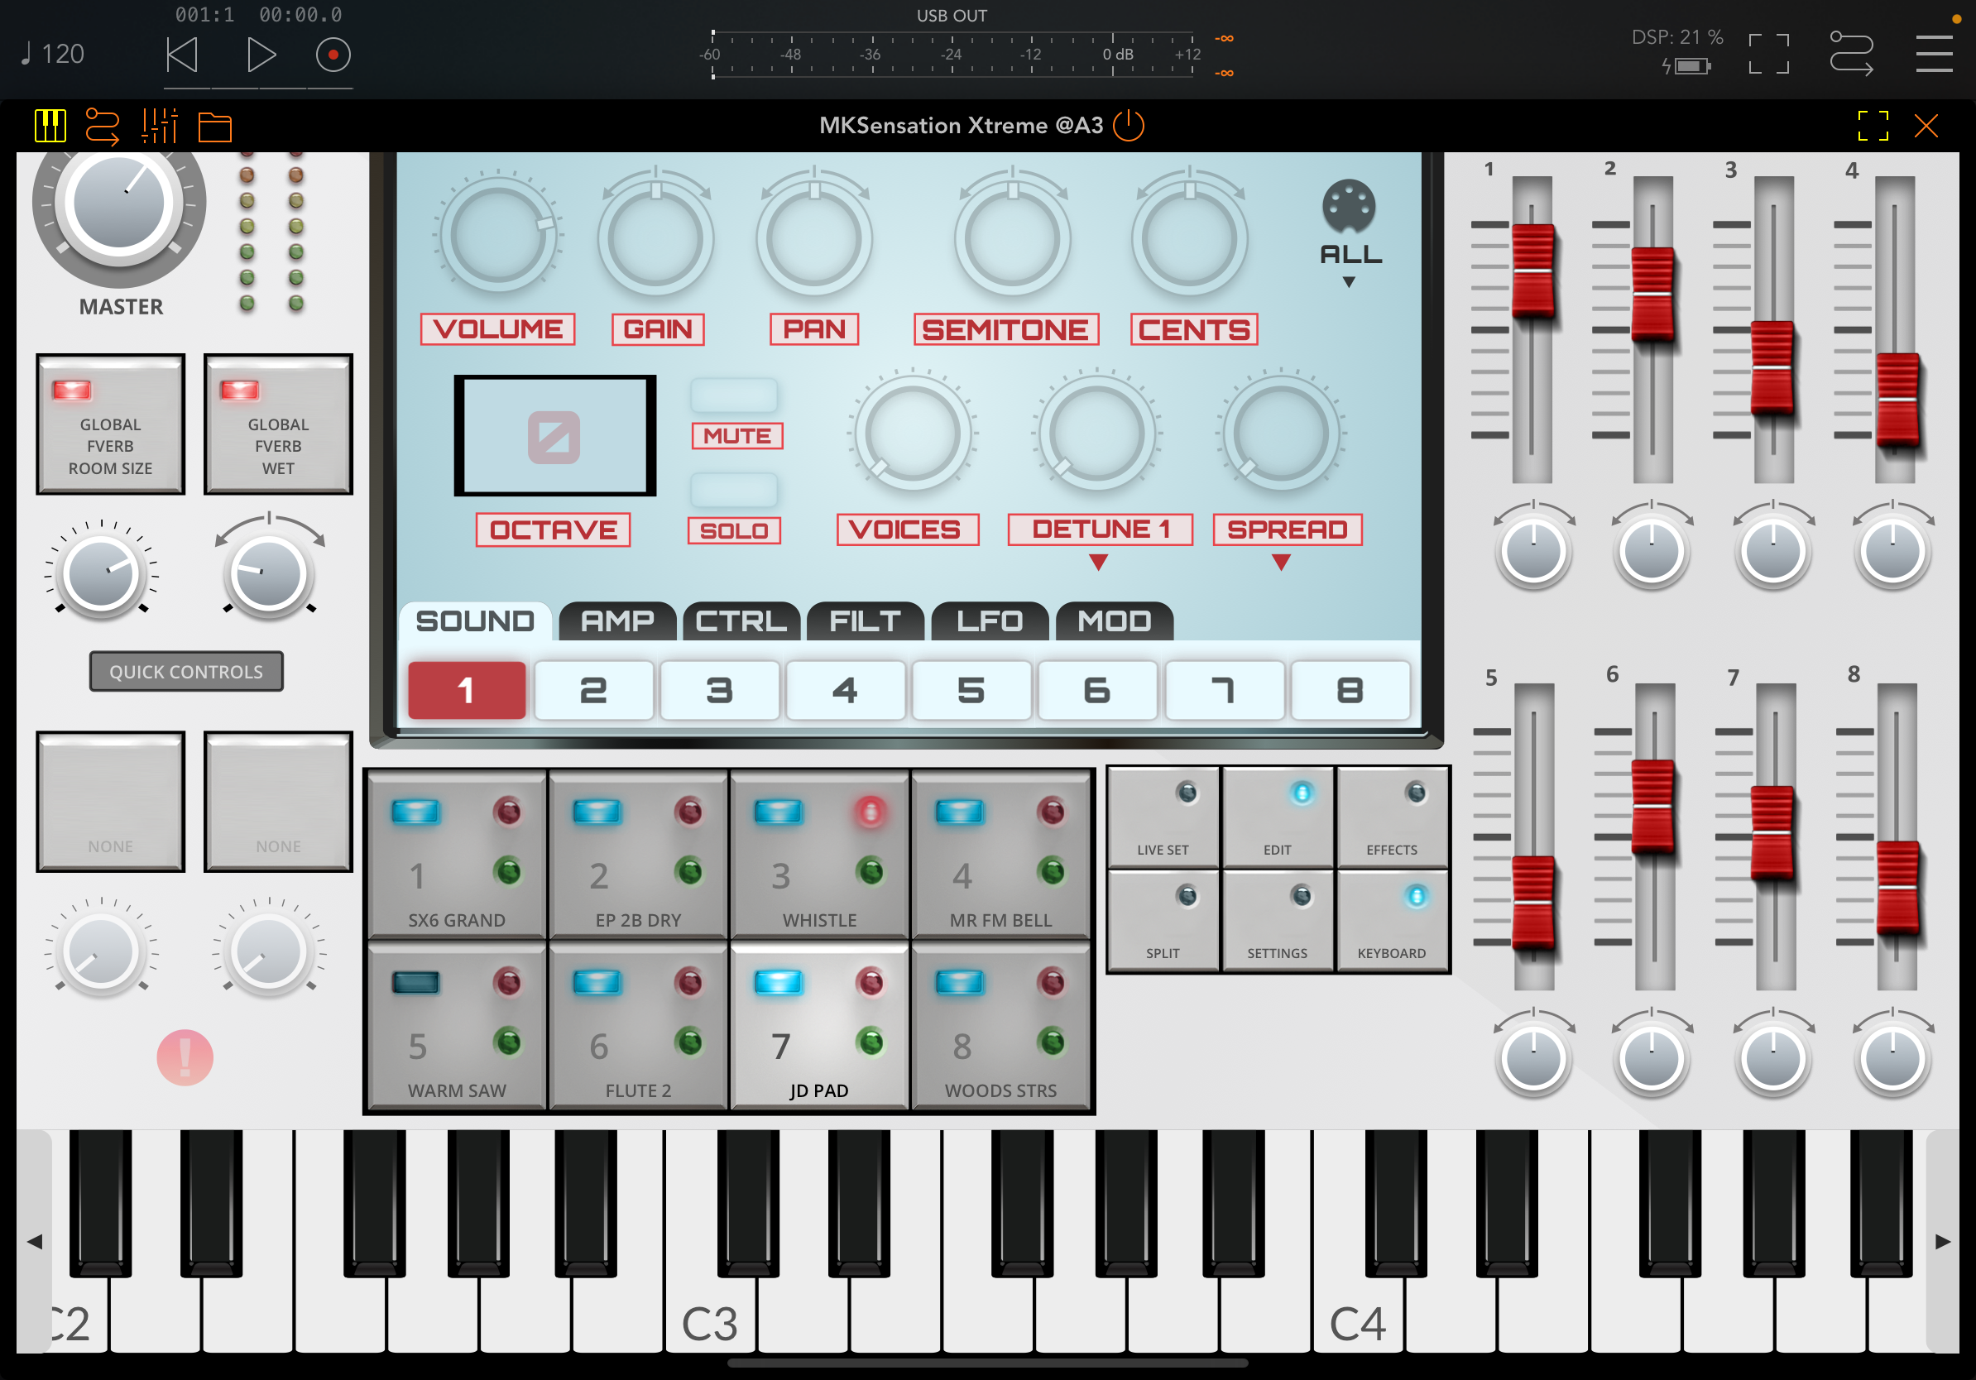Expand the ALL MIDI channel dropdown arrow
1976x1380 pixels.
pos(1349,282)
